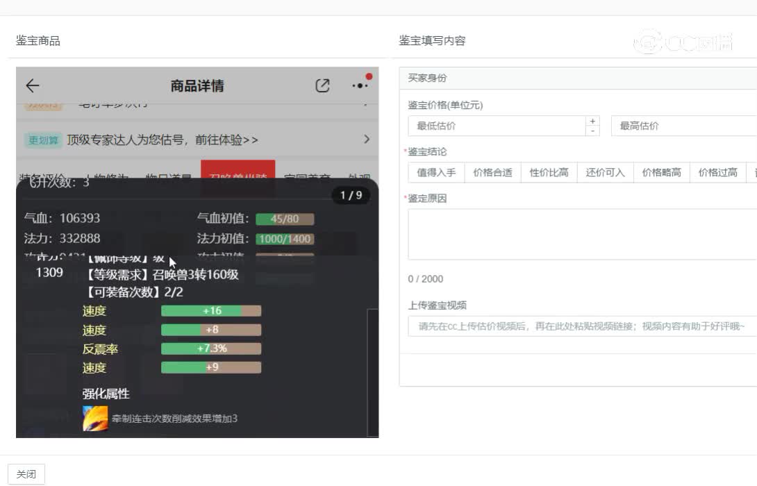Pick the 还价可入 conclusion option
Screen dimensions: 757x486
pos(605,173)
